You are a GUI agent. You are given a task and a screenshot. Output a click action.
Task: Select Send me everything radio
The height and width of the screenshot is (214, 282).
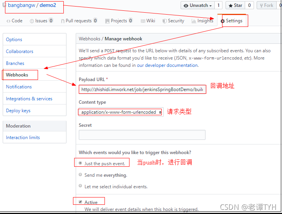click(80, 174)
